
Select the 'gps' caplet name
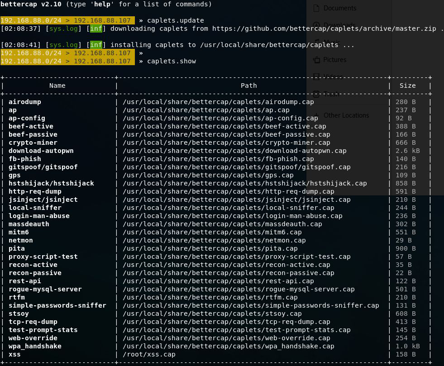tap(14, 175)
